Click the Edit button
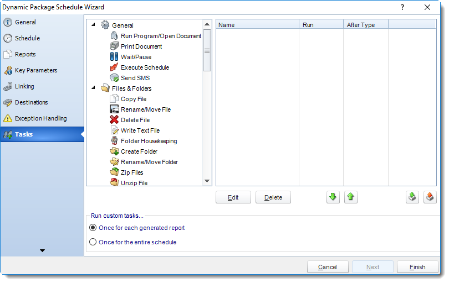This screenshot has height=283, width=449. coord(233,197)
